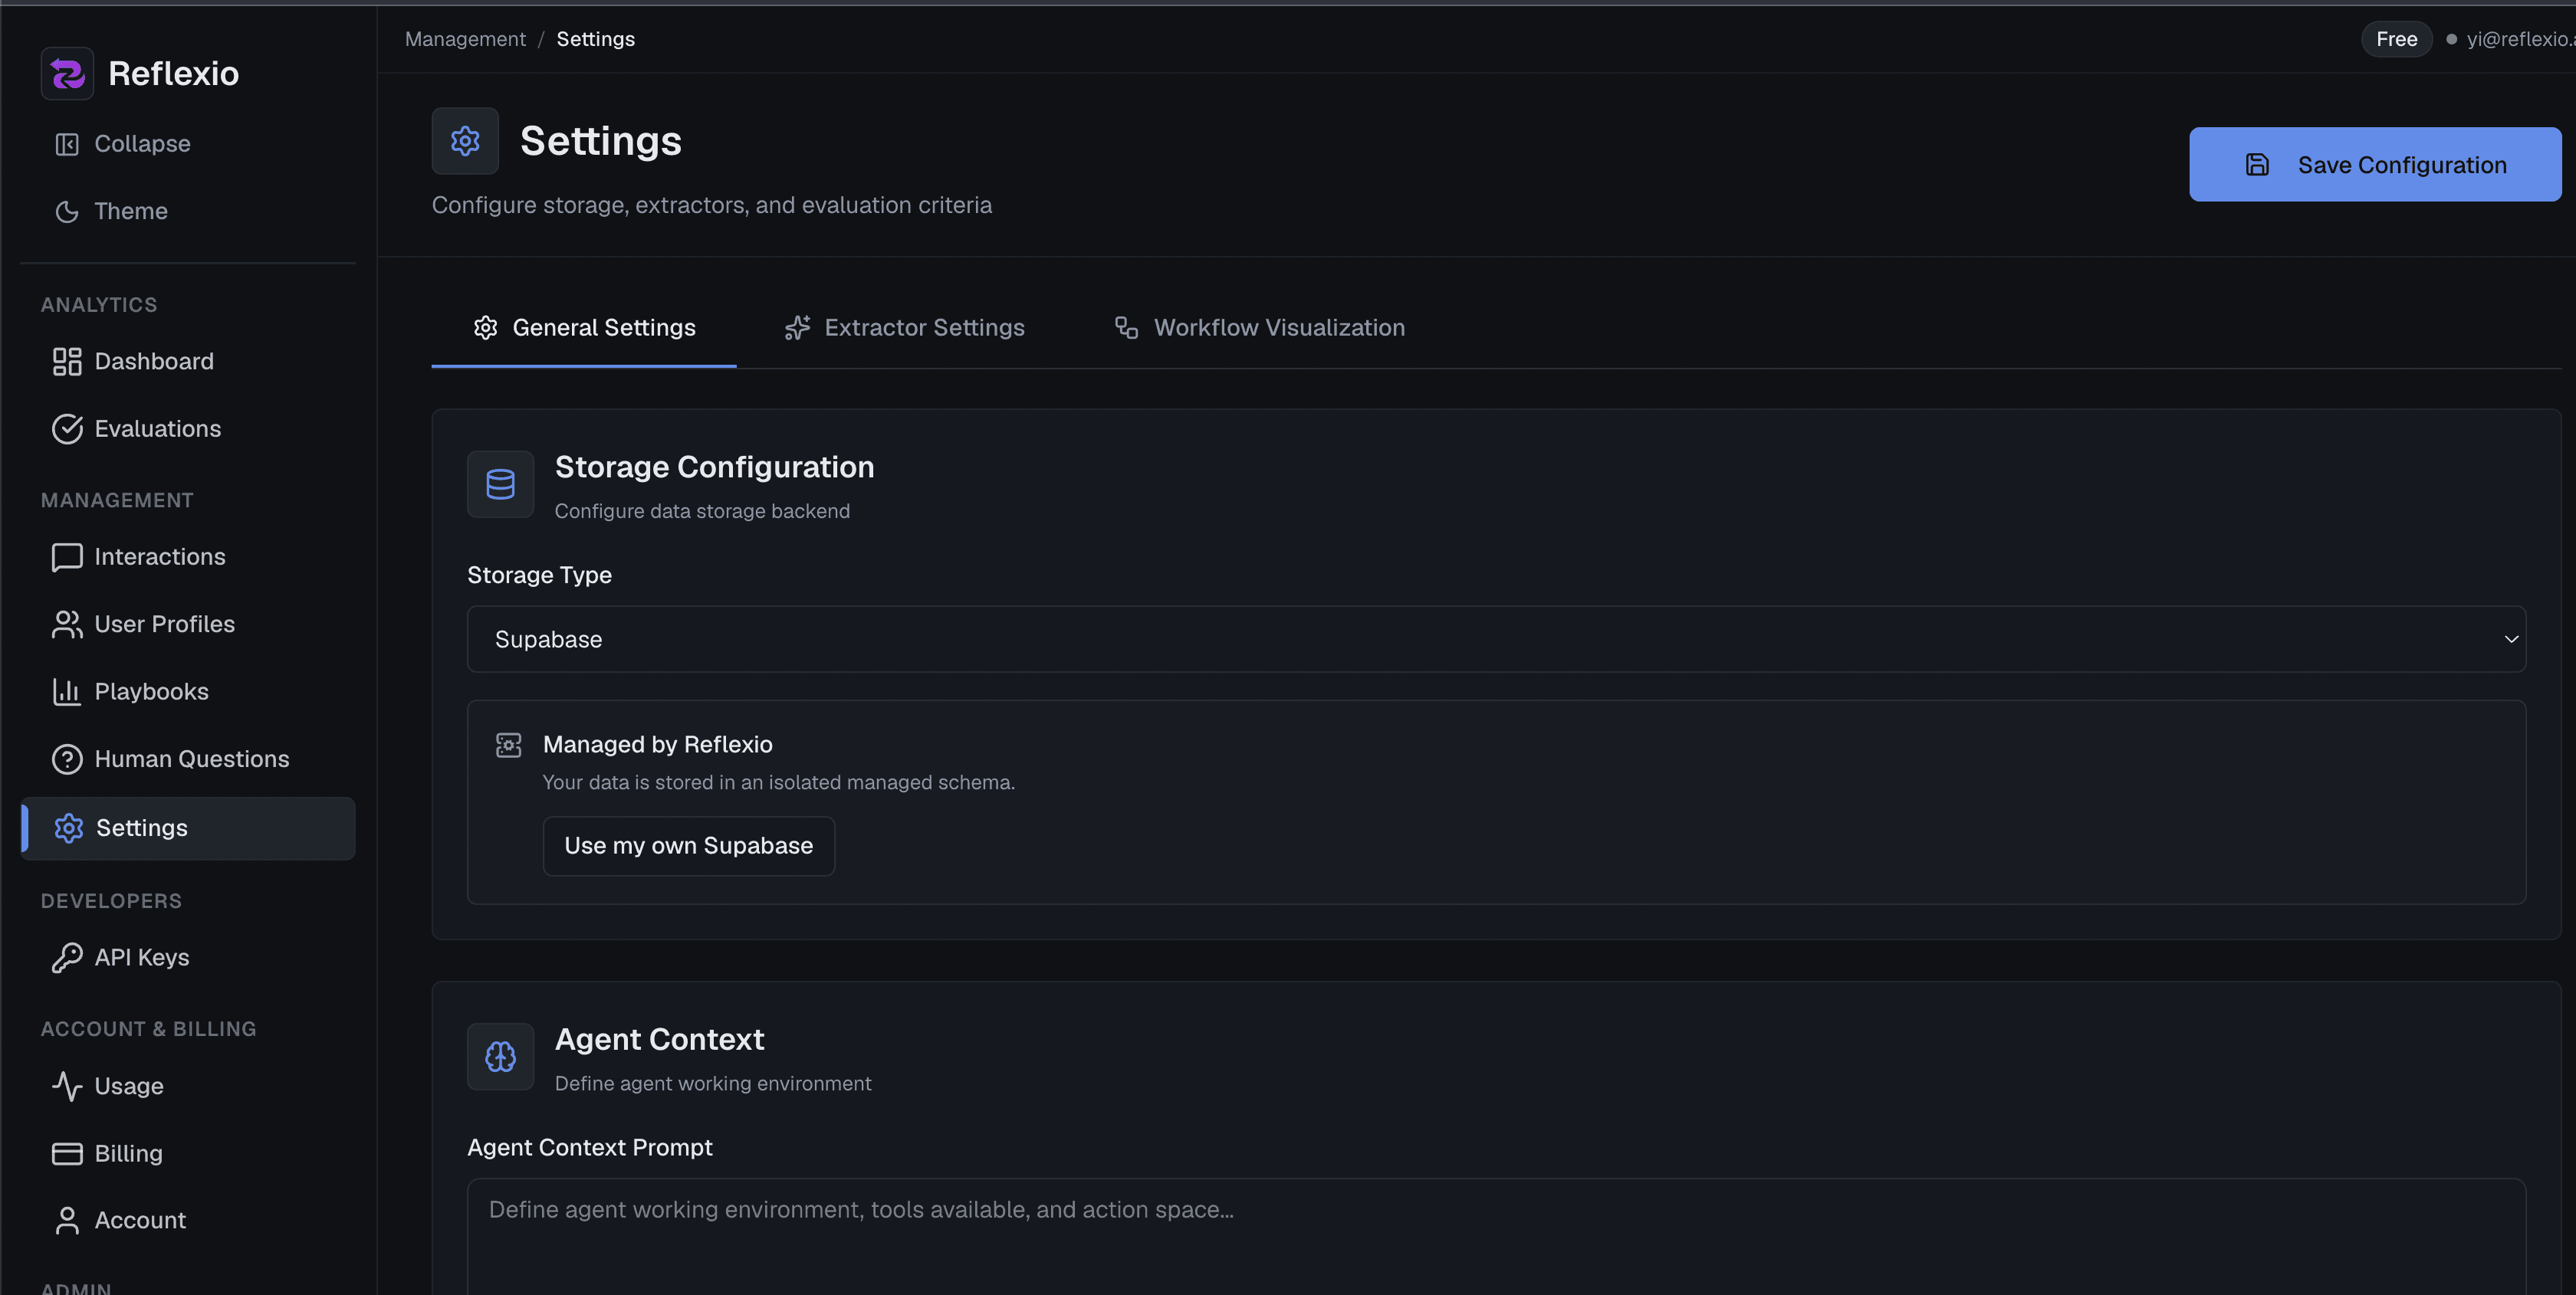Click the Storage Configuration heading

click(x=714, y=467)
